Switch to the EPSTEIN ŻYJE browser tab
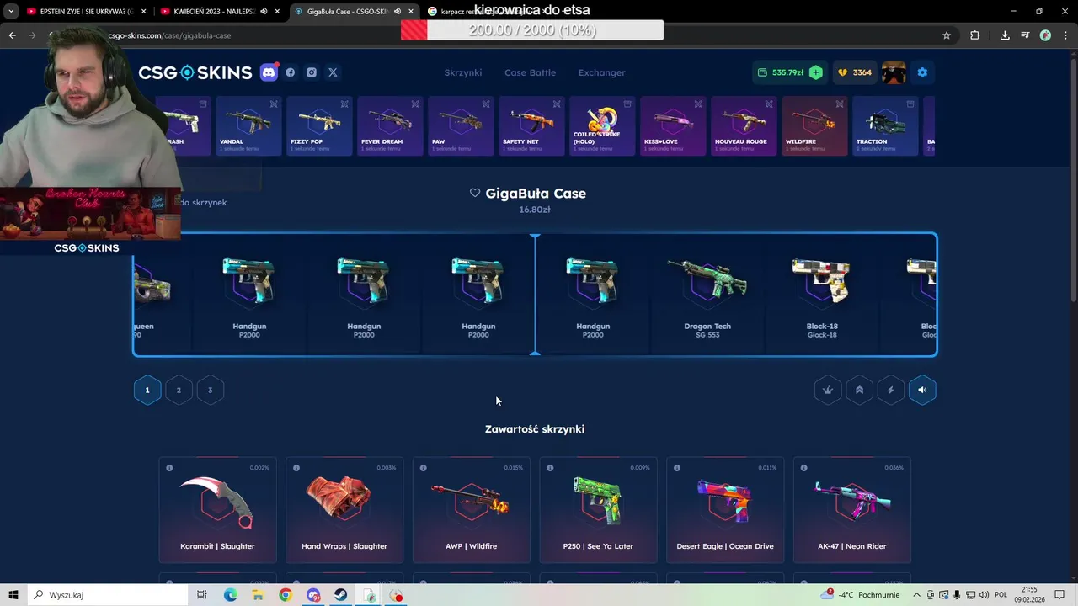Image resolution: width=1078 pixels, height=606 pixels. [x=87, y=12]
